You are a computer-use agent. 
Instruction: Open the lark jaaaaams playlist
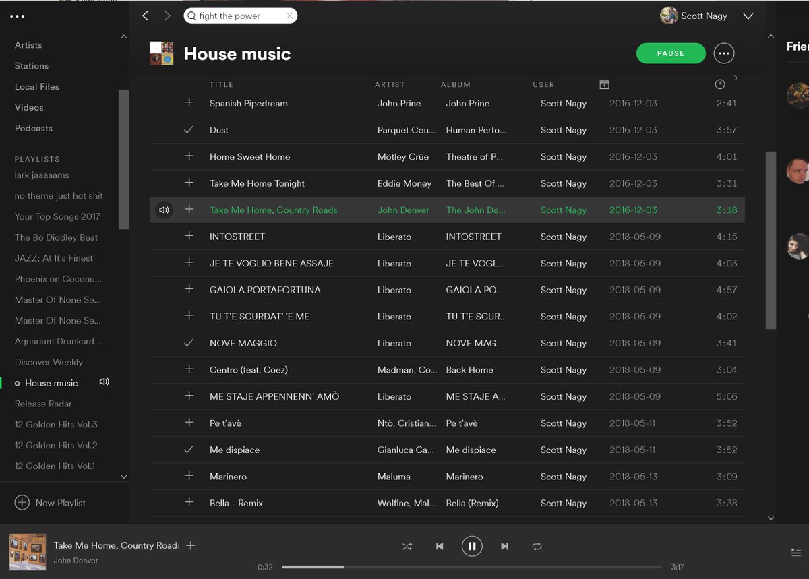pyautogui.click(x=42, y=175)
